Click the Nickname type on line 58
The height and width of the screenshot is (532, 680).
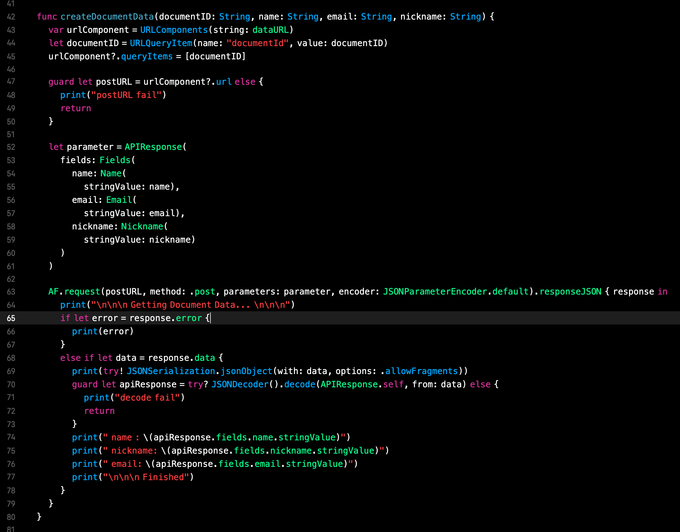(x=142, y=227)
